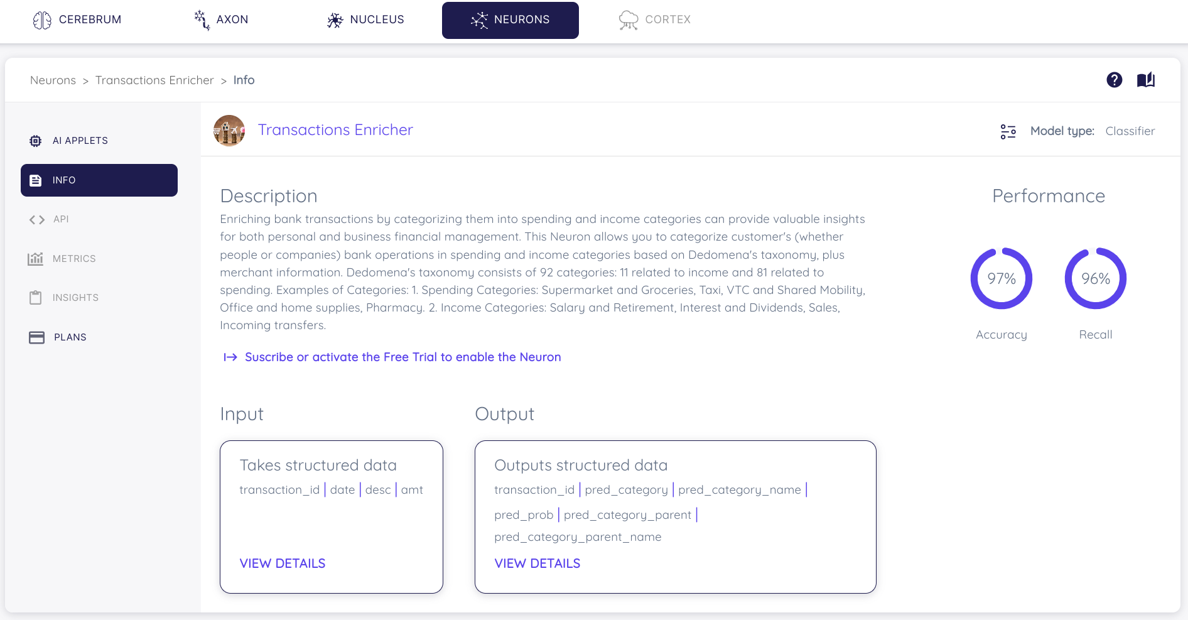Click the Cerebrum brain icon
The width and height of the screenshot is (1188, 620).
[42, 20]
